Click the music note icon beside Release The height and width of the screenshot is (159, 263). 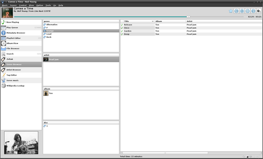tap(122, 25)
